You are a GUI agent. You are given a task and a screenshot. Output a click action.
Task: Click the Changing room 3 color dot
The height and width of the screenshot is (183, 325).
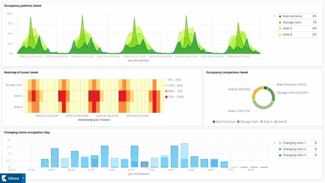(x=280, y=155)
